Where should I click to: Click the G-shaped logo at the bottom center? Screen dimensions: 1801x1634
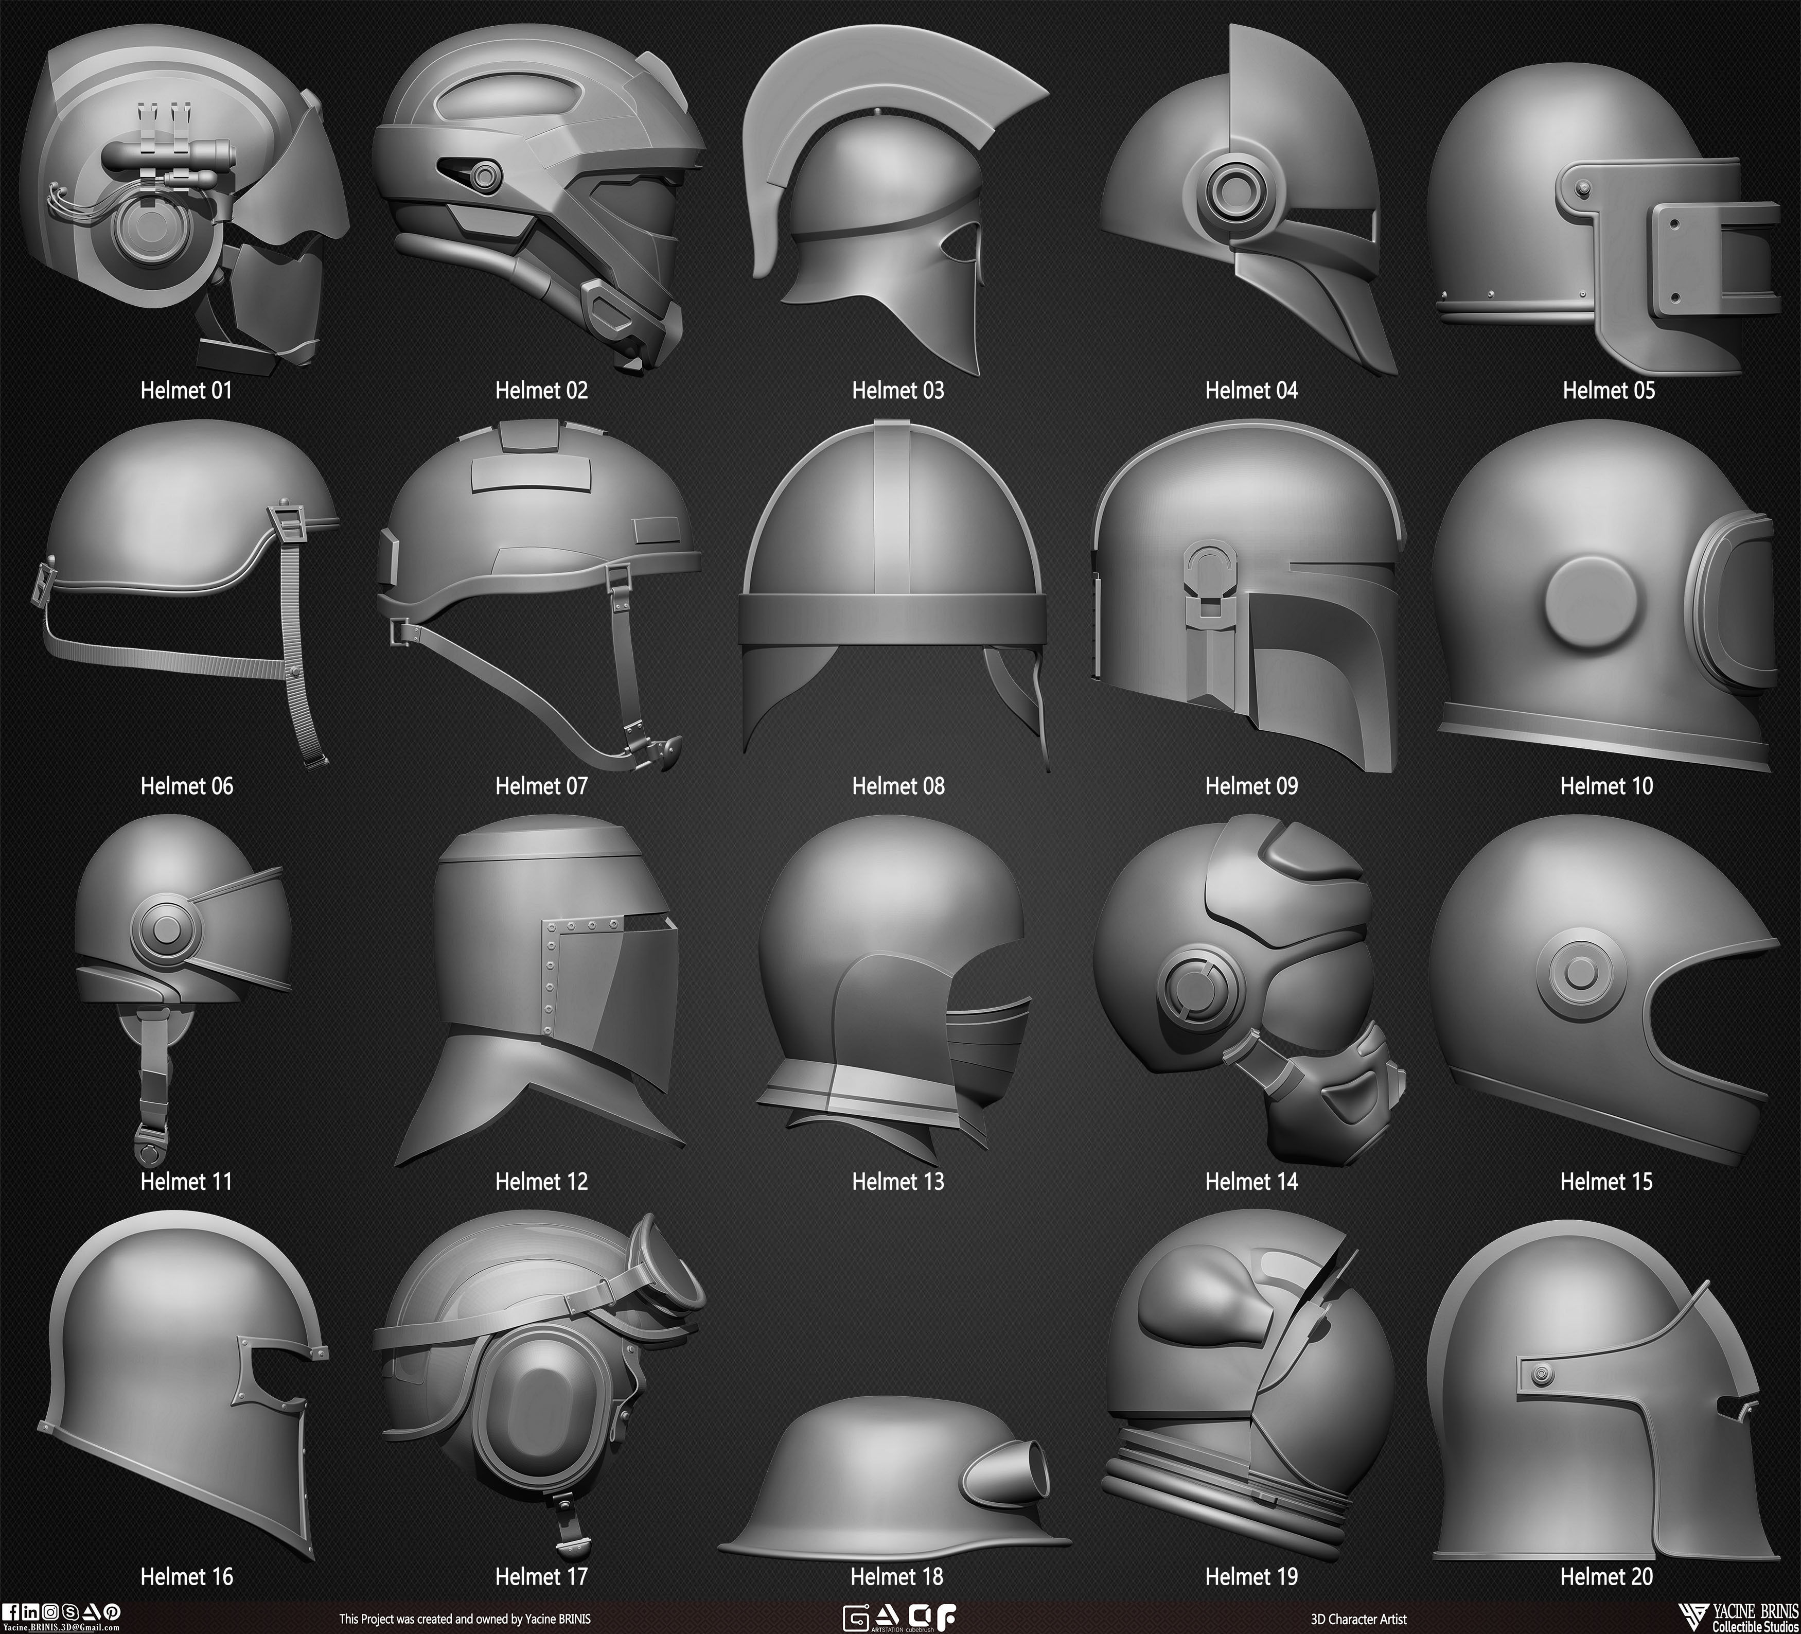pyautogui.click(x=857, y=1618)
